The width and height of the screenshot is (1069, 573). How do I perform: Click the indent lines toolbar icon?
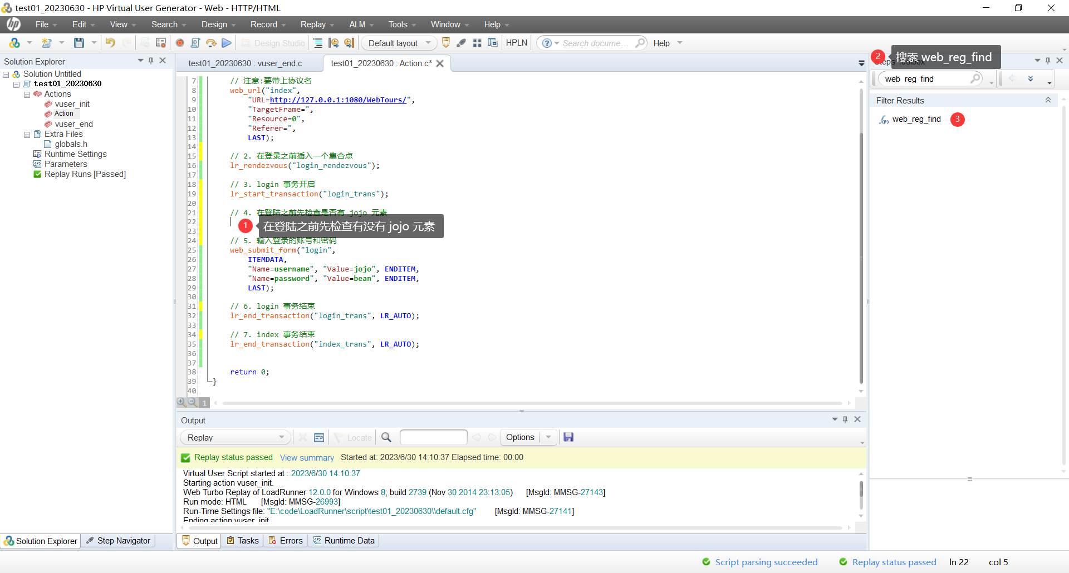(318, 43)
